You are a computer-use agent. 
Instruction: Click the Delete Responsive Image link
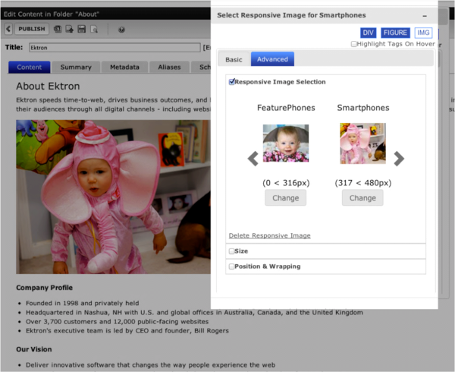tap(269, 235)
